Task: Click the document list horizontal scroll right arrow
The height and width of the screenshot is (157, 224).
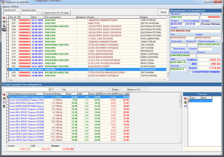Action: click(165, 80)
